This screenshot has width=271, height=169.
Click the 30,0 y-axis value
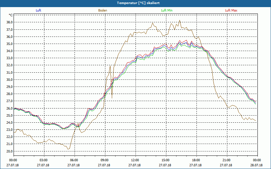tap(9, 79)
